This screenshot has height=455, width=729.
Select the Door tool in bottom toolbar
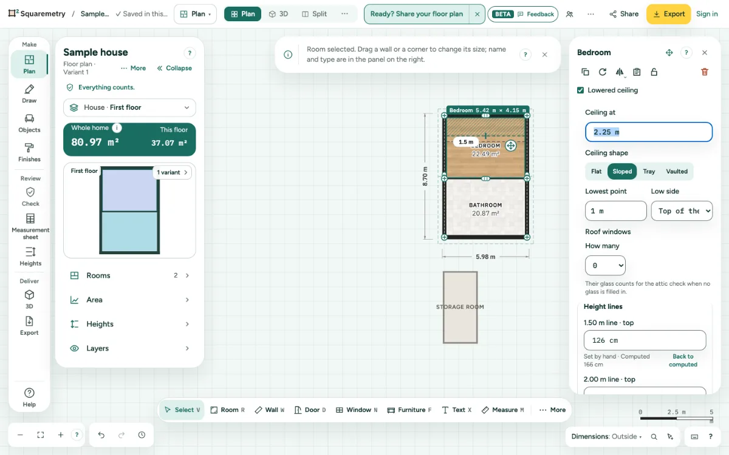tap(310, 410)
